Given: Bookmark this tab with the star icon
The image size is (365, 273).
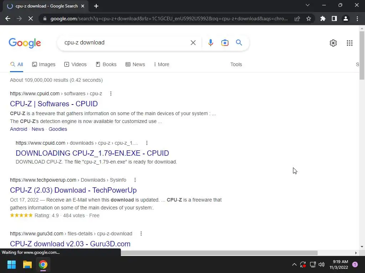Looking at the screenshot, I should point(309,18).
